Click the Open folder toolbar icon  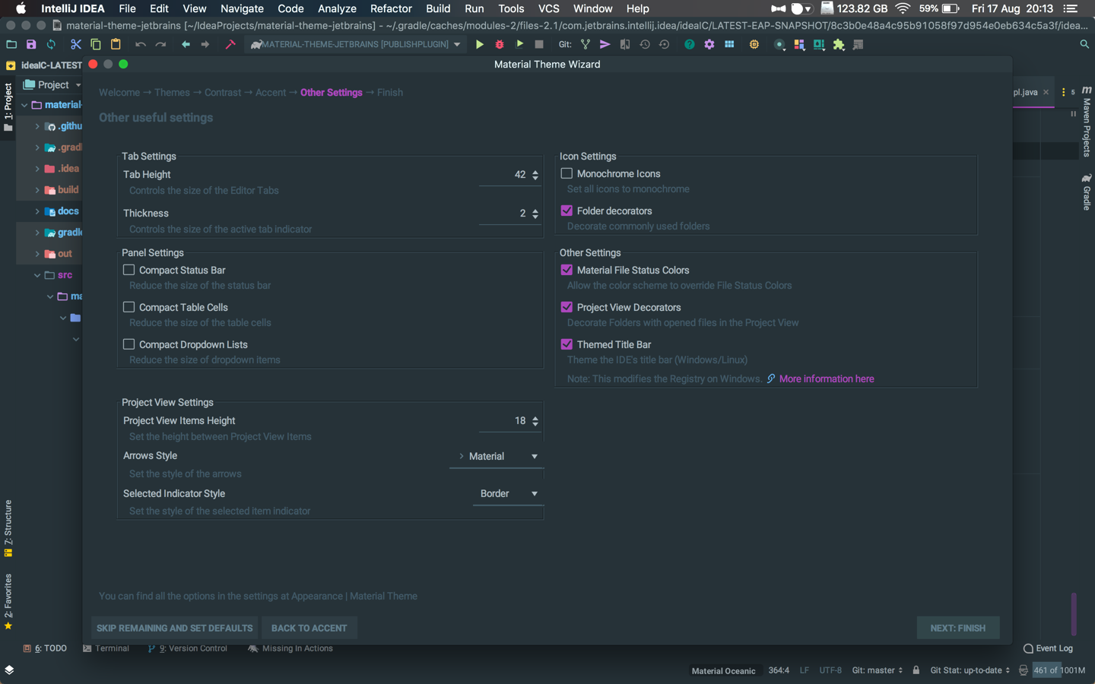(x=11, y=45)
